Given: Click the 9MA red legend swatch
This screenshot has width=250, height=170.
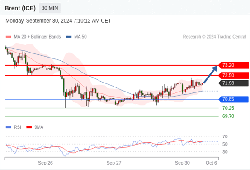Looking at the screenshot, I should click(x=29, y=127).
